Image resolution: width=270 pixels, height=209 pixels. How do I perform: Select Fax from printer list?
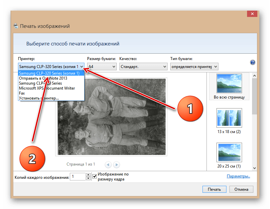click(22, 93)
